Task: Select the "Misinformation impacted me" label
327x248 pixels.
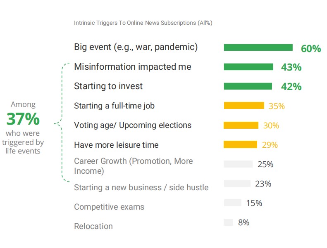Action: 132,67
